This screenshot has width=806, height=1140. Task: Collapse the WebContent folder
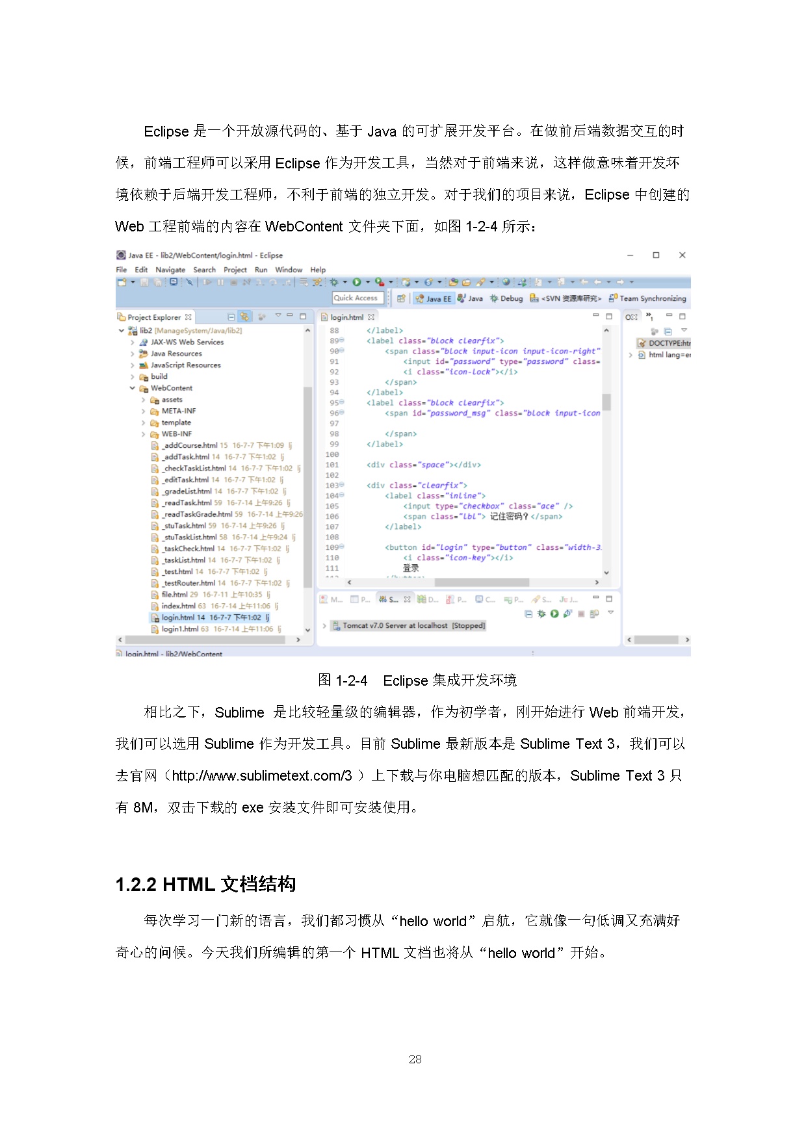[x=133, y=388]
